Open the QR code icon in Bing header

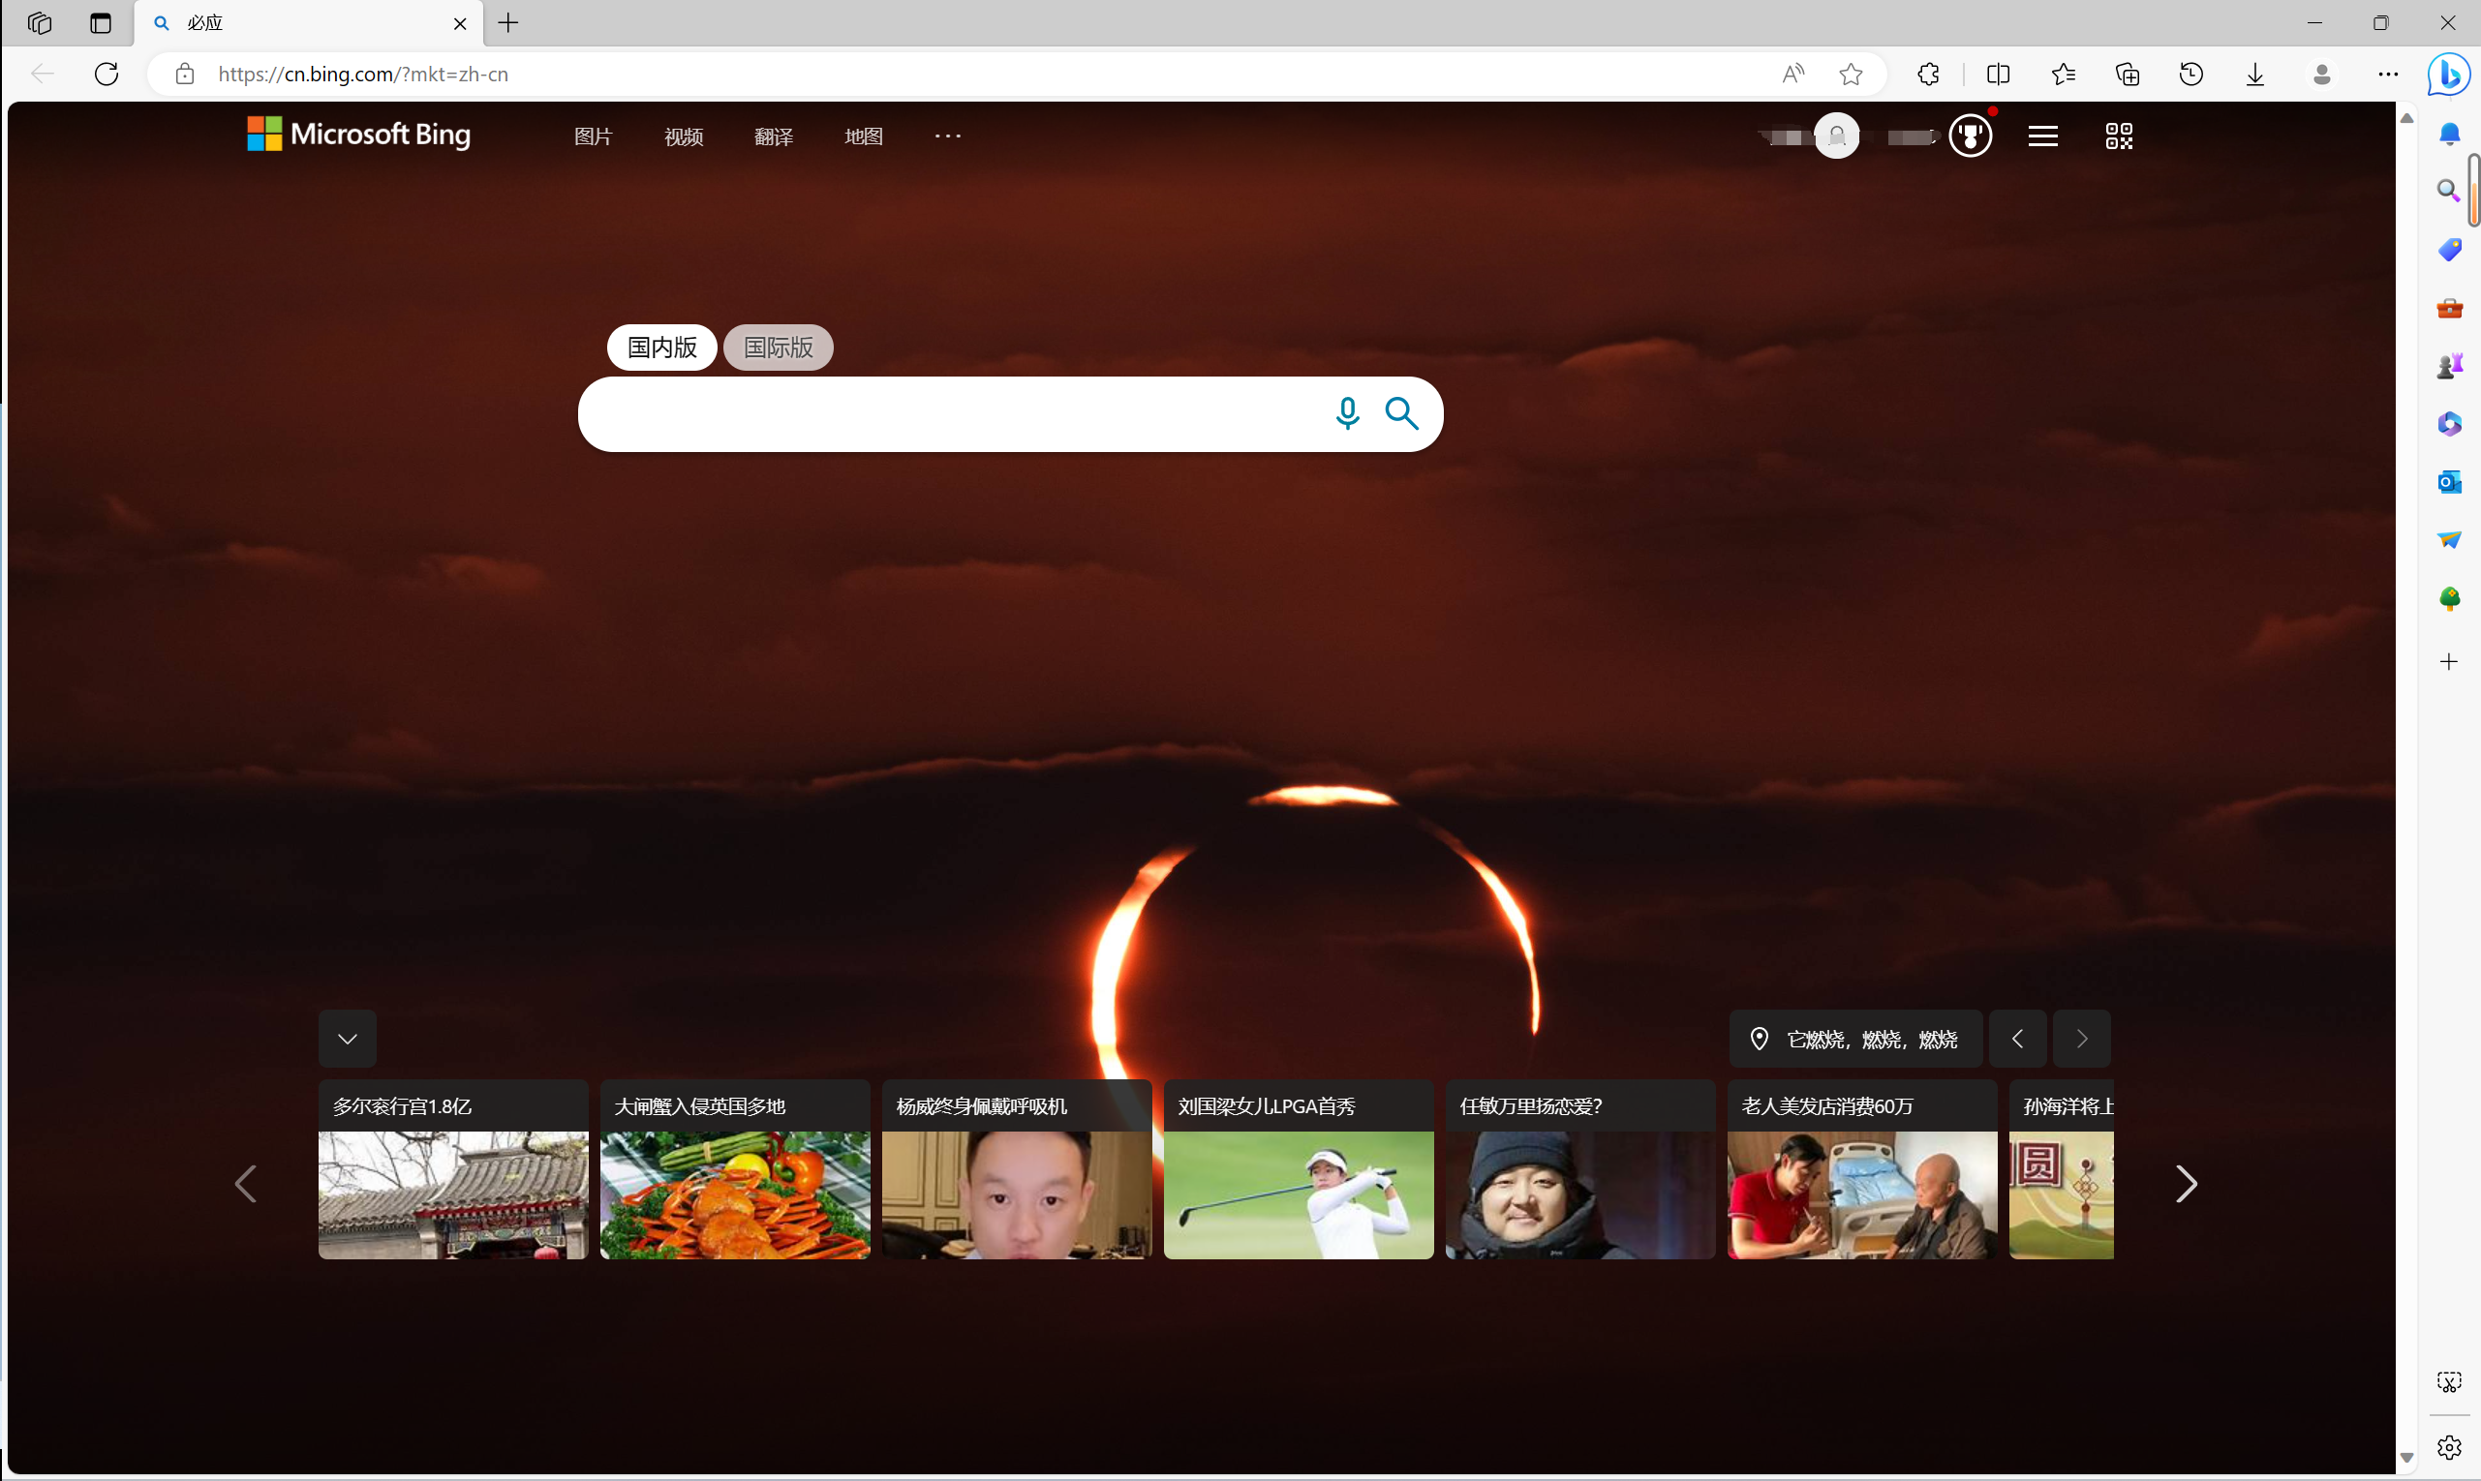point(2118,136)
